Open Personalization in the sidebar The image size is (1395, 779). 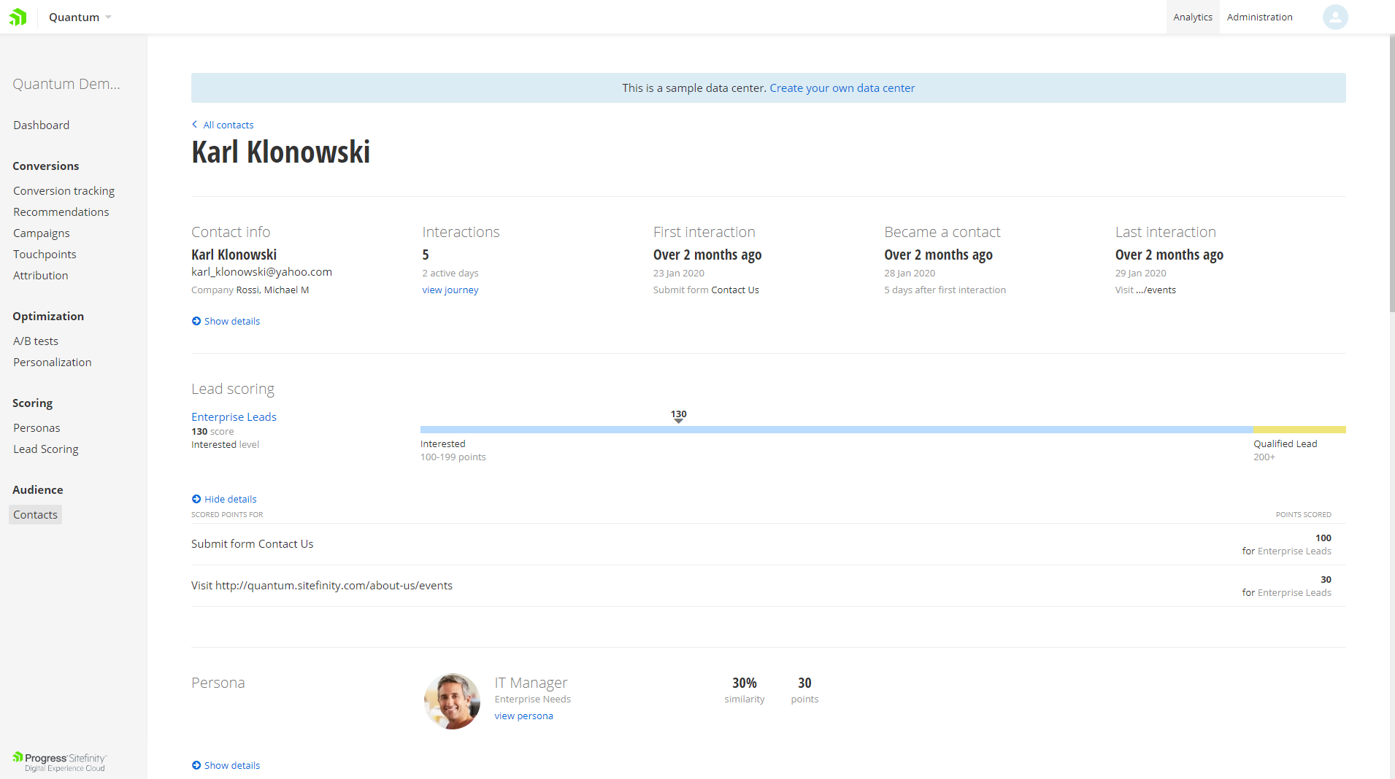53,363
